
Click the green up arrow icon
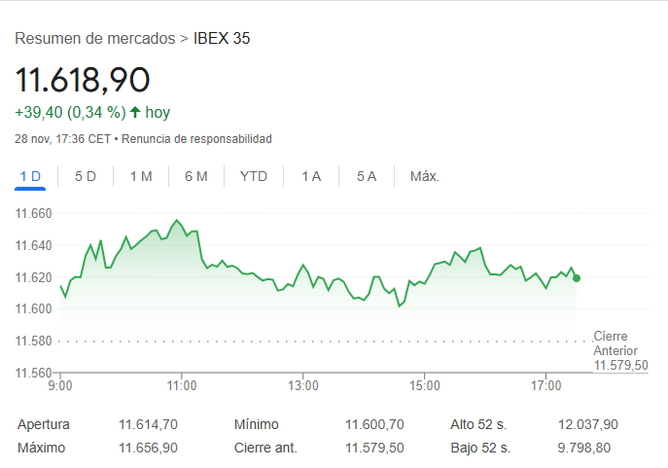click(x=135, y=112)
